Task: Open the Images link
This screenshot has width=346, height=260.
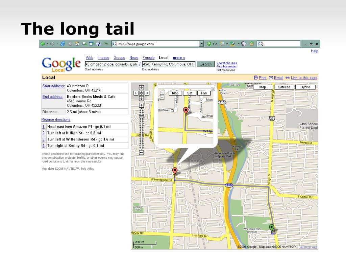Action: [x=103, y=58]
